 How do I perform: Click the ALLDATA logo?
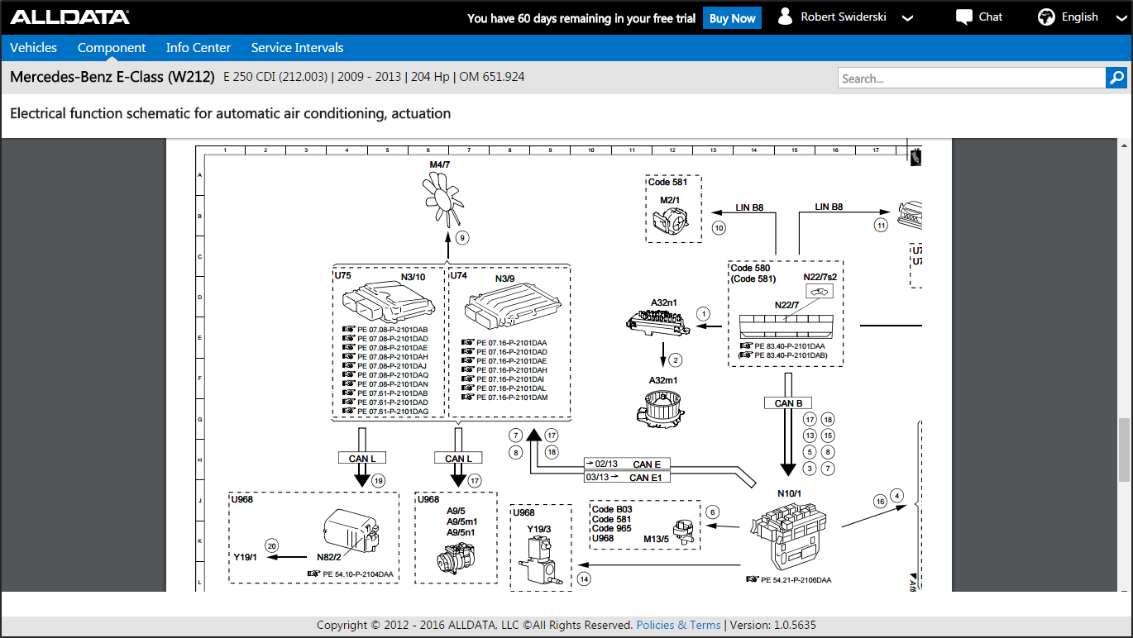tap(69, 17)
